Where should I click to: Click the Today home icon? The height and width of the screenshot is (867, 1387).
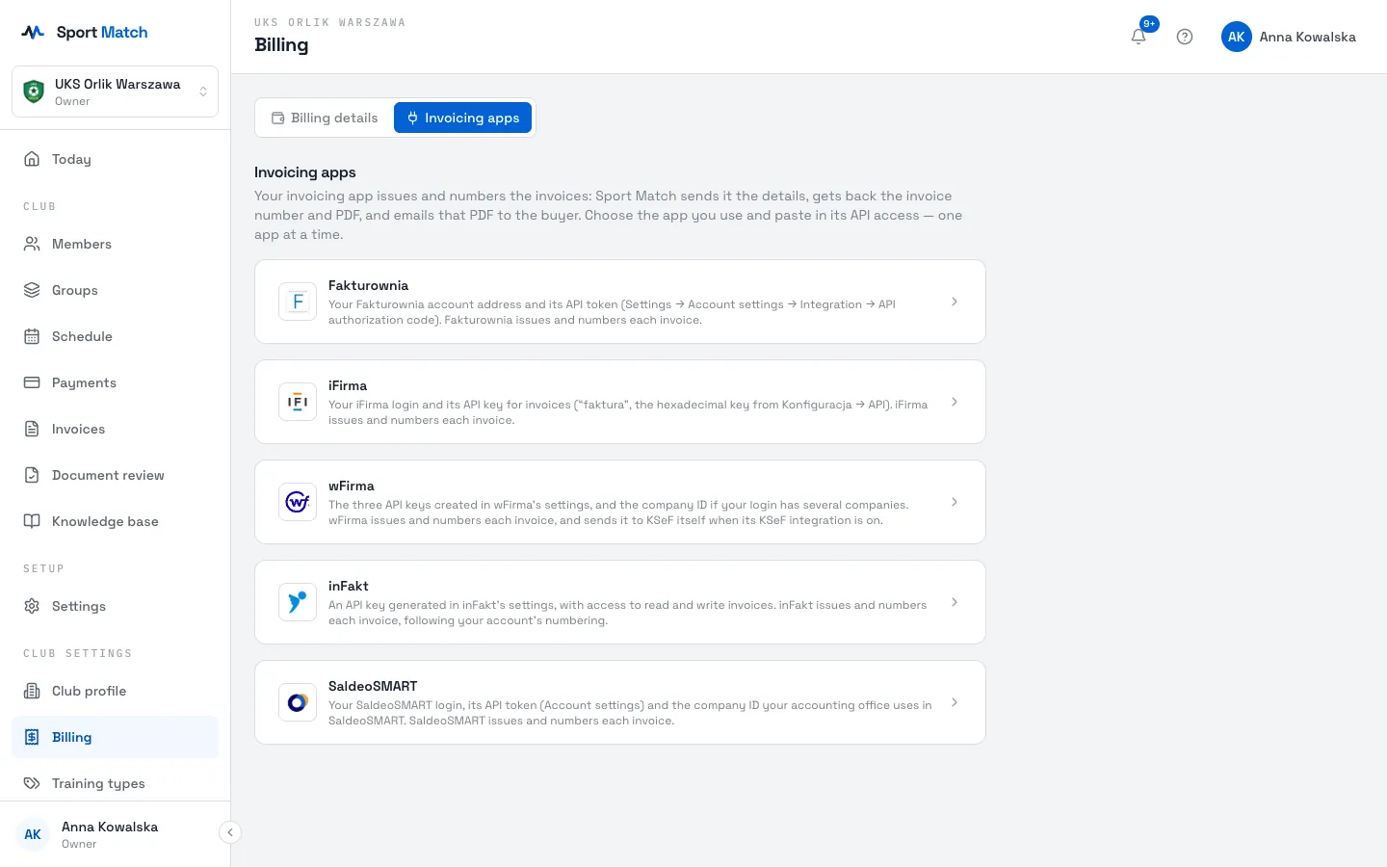click(32, 159)
